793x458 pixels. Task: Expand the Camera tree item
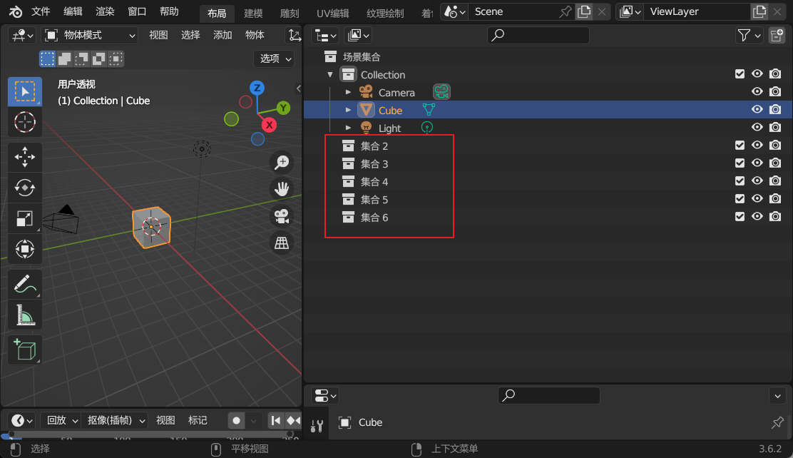348,92
